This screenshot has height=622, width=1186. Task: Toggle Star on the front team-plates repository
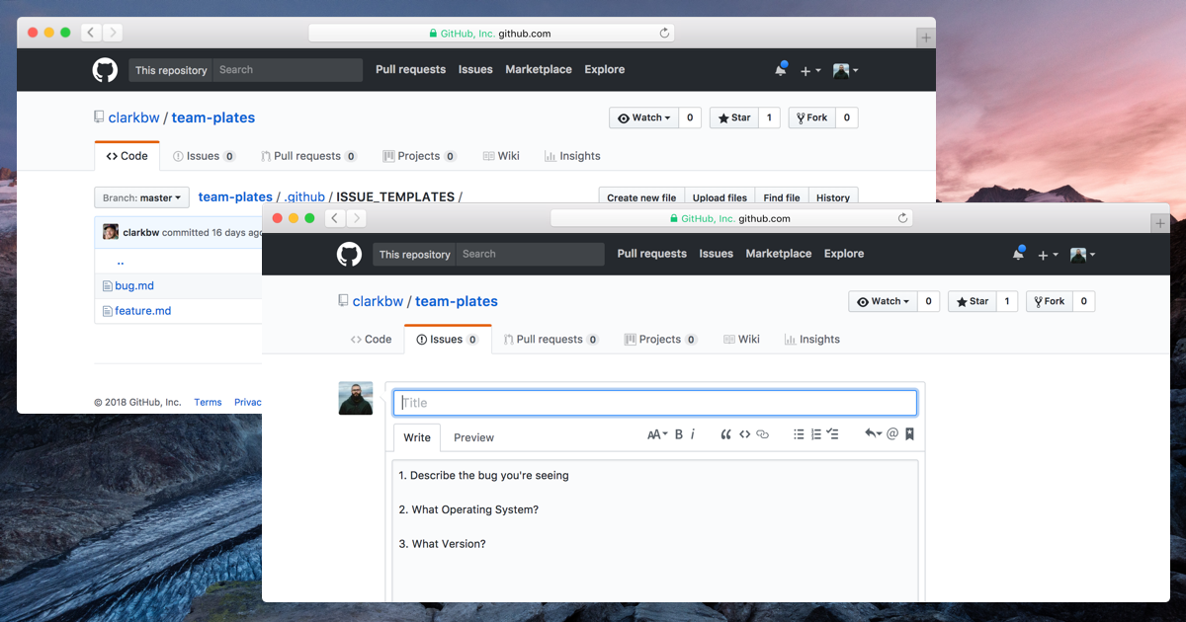point(973,301)
